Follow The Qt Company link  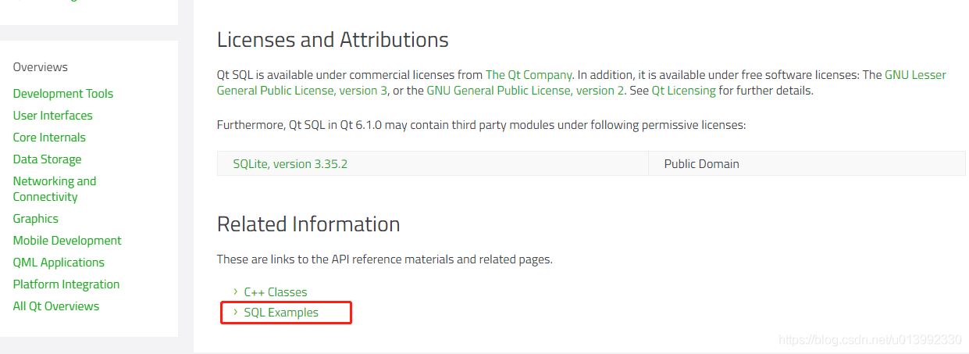pos(529,75)
